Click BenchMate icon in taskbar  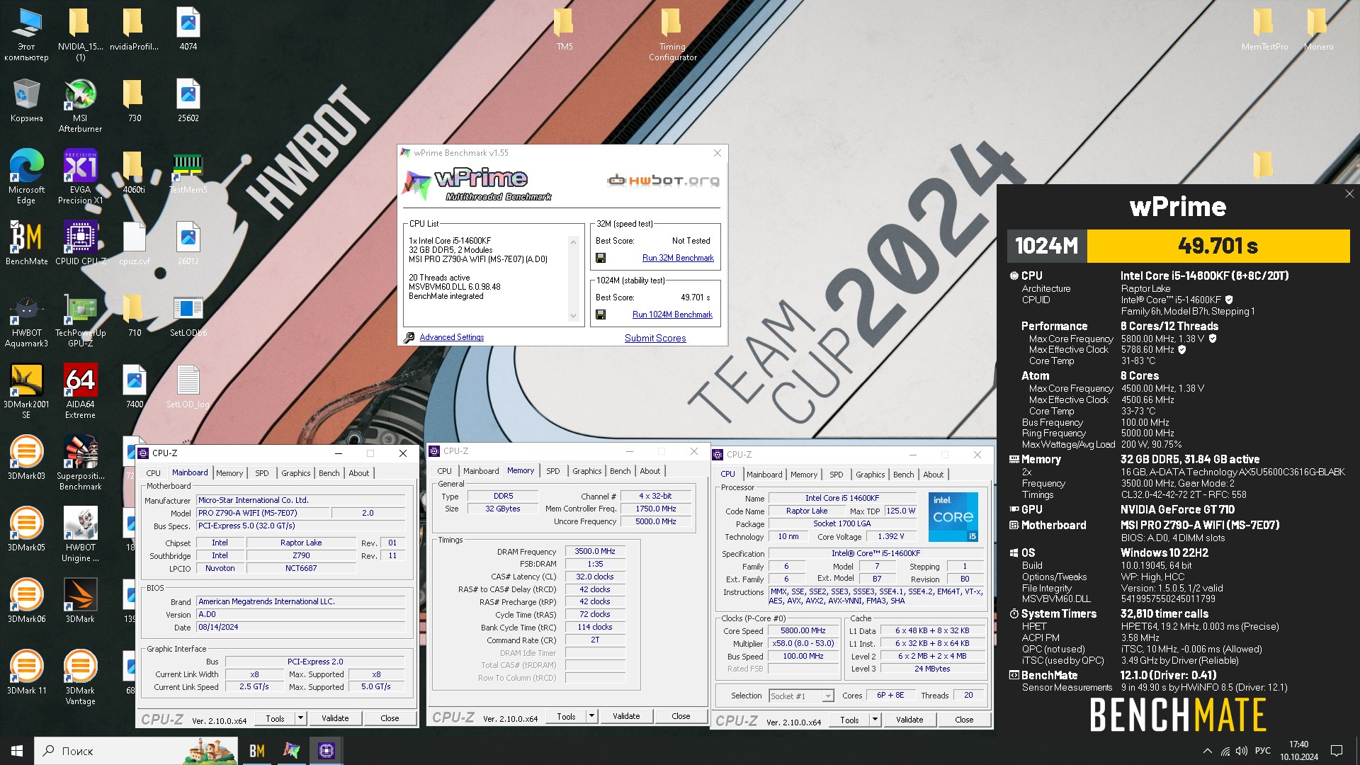257,751
